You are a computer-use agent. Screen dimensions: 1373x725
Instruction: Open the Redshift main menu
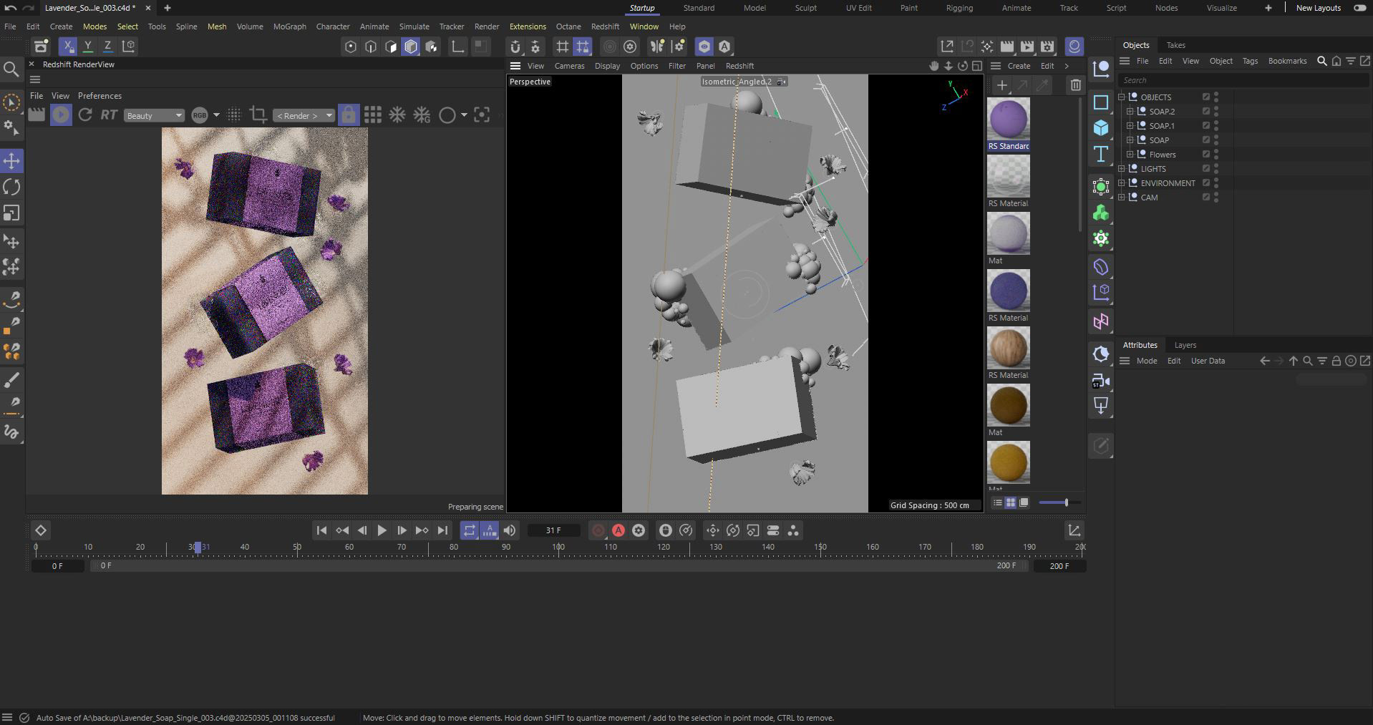(x=605, y=26)
